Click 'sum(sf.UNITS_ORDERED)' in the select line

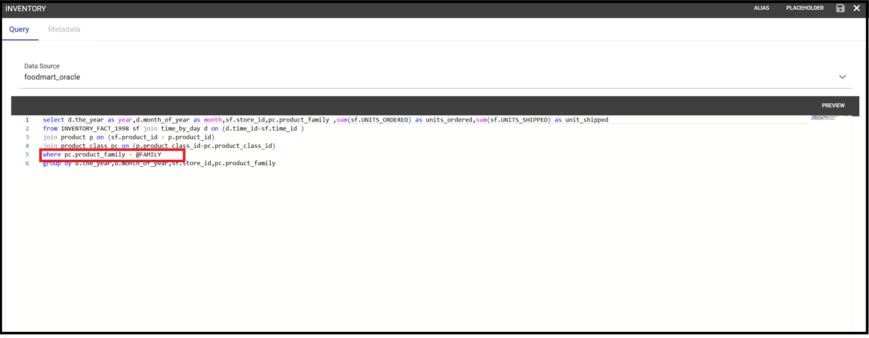click(374, 120)
